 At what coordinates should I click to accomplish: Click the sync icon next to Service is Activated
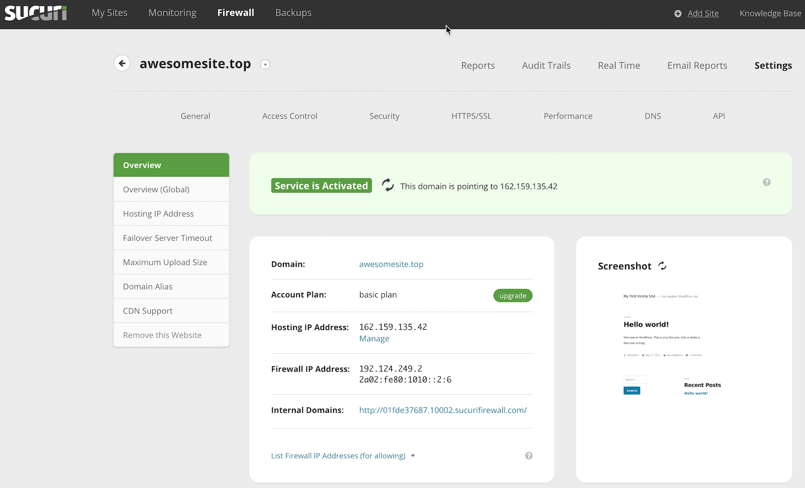coord(387,185)
